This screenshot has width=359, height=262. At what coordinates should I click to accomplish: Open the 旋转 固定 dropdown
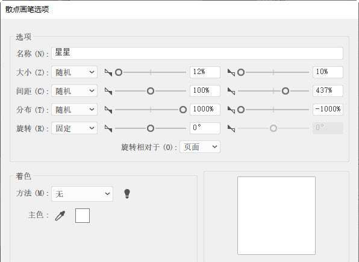[x=75, y=128]
